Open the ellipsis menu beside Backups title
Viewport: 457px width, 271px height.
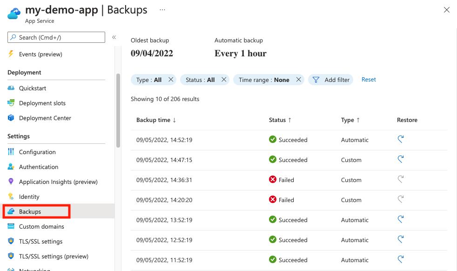click(x=162, y=9)
